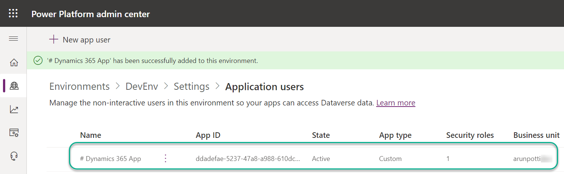
Task: Click the plus icon for new app user
Action: pos(54,39)
